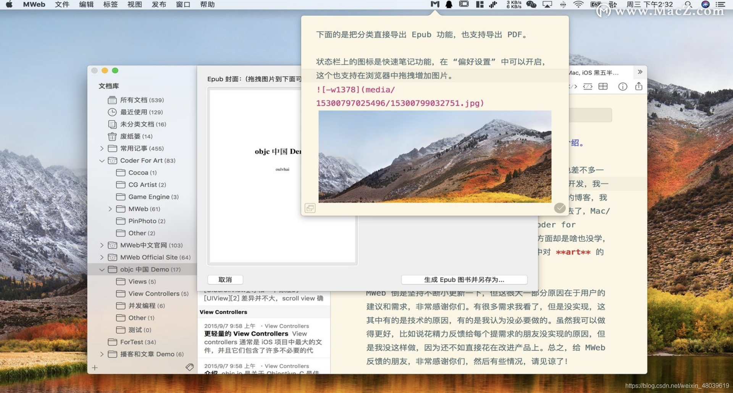This screenshot has height=393, width=733.
Task: Click the Siri icon in the menu bar
Action: pyautogui.click(x=705, y=4)
